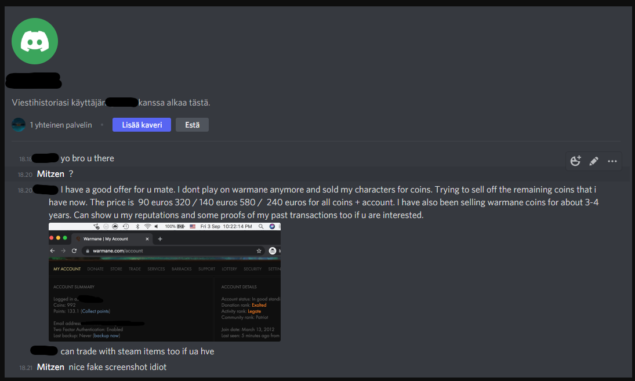Click the 'Estä' block button

coord(193,125)
